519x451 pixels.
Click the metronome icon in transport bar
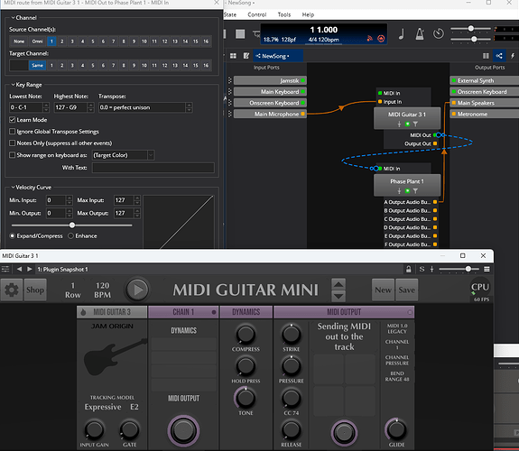(420, 33)
